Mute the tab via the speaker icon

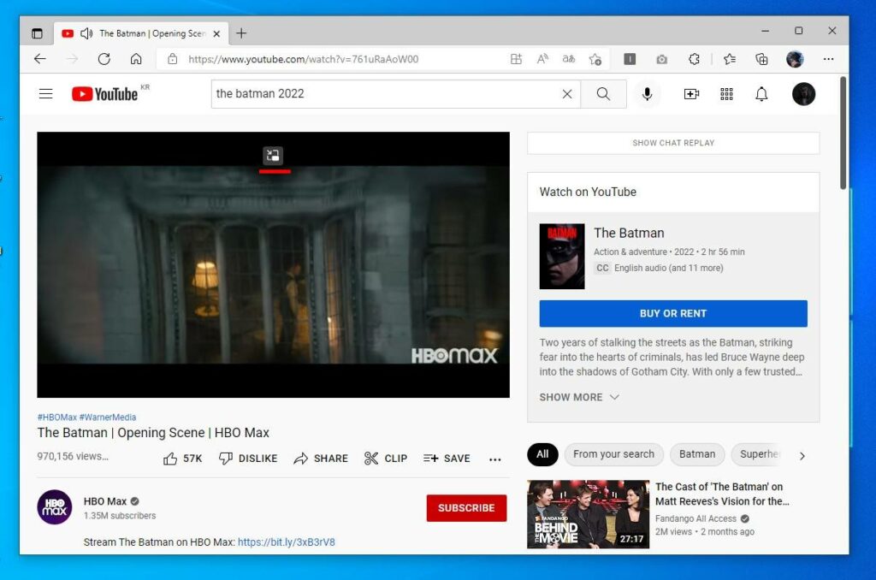point(86,33)
